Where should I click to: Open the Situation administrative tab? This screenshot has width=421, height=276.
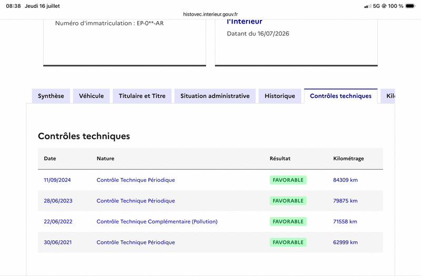pyautogui.click(x=215, y=96)
